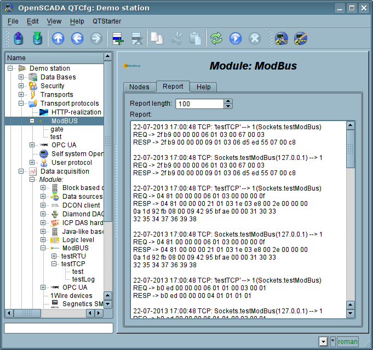Click the Transports lightning icon in the tree
373x350 pixels.
[33, 95]
